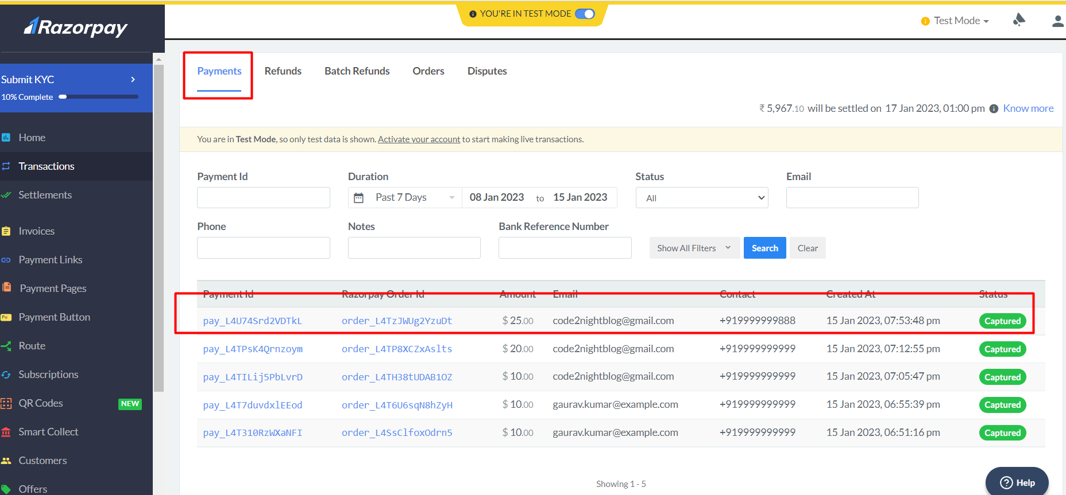
Task: Click the Payment Button icon
Action: [6, 317]
